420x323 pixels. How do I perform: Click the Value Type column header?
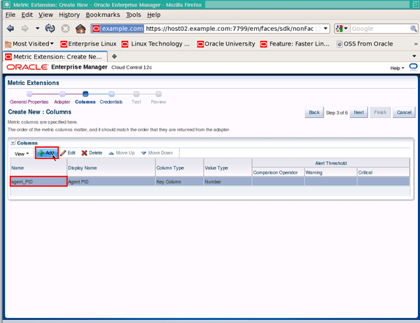[x=227, y=167]
